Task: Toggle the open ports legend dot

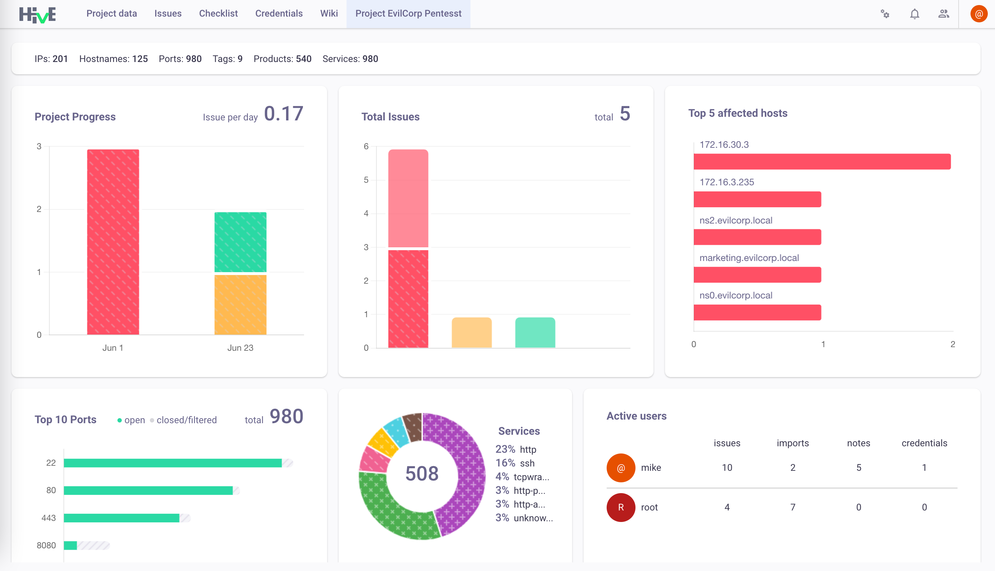Action: tap(120, 420)
